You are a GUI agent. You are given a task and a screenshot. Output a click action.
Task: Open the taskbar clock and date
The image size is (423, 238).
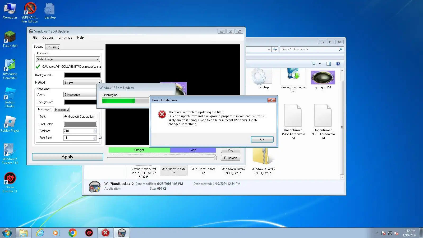point(410,233)
